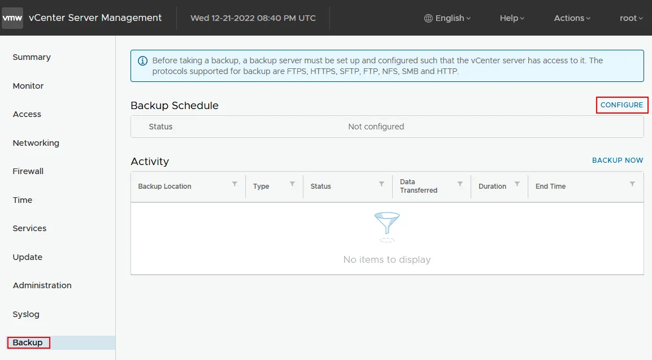Click the info icon in the banner

pyautogui.click(x=143, y=61)
